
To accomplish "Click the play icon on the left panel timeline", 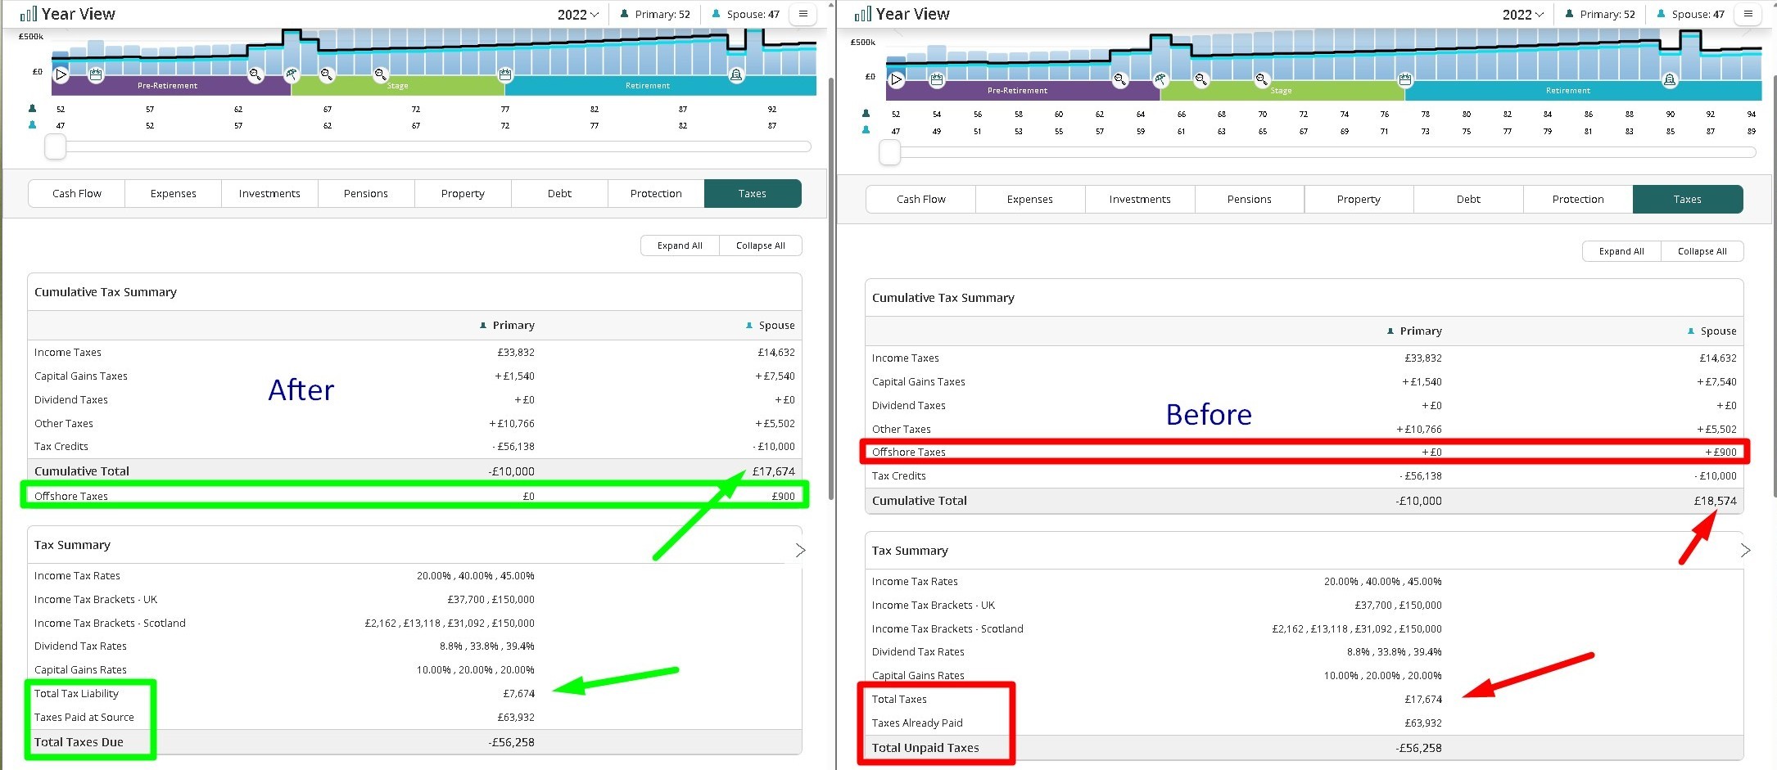I will (61, 74).
